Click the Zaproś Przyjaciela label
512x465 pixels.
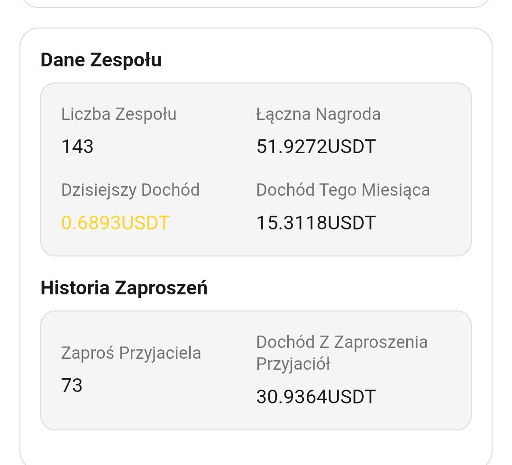131,353
